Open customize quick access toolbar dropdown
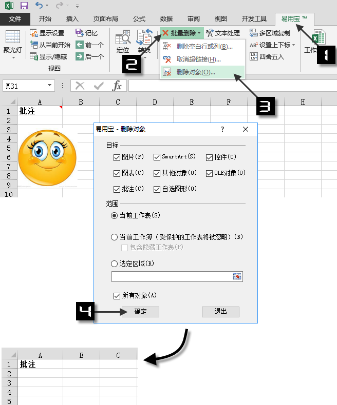337x405 pixels. click(77, 6)
